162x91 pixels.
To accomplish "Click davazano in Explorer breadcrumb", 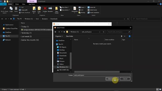I will (x=45, y=19).
